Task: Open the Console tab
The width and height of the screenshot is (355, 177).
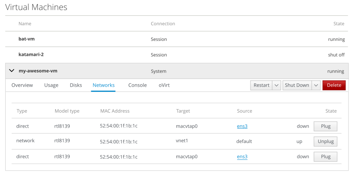Action: point(137,85)
